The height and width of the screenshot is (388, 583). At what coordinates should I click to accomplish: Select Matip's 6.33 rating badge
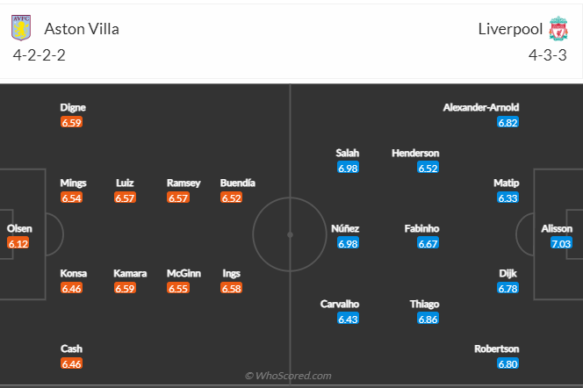click(507, 198)
